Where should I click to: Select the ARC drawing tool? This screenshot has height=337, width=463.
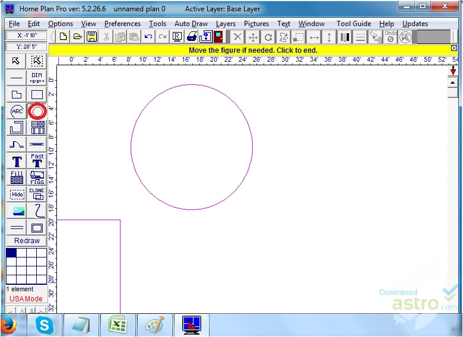[x=17, y=111]
